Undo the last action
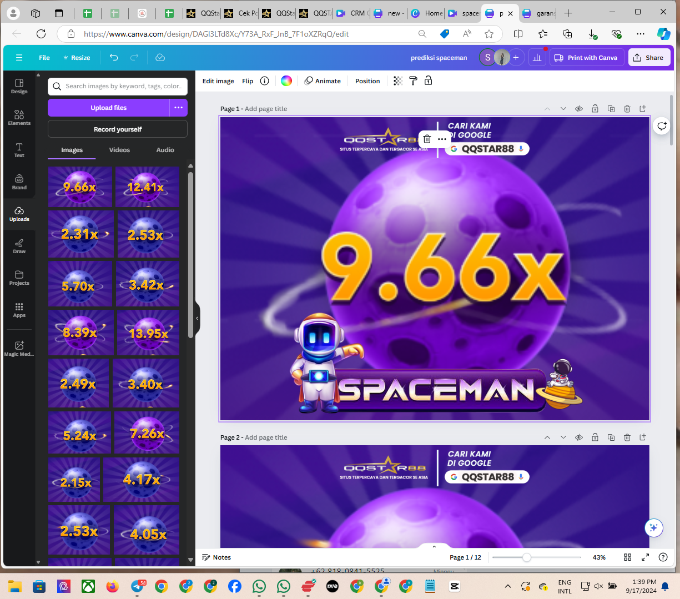Screen dimensions: 680x599 point(114,58)
